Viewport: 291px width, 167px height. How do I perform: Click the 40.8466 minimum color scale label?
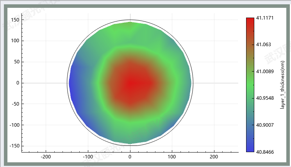point(264,151)
